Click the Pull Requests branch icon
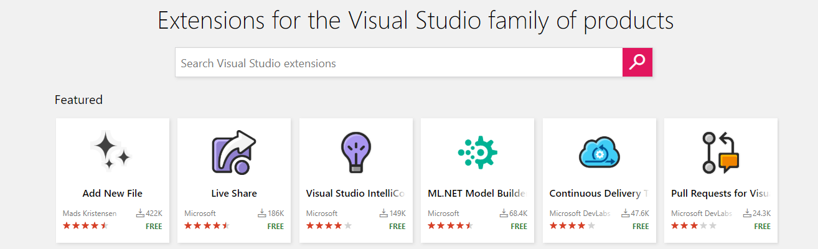The width and height of the screenshot is (818, 249). [720, 153]
